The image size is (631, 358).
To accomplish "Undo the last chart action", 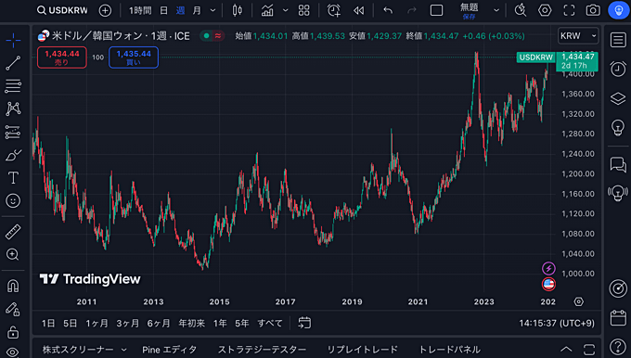I will 388,10.
